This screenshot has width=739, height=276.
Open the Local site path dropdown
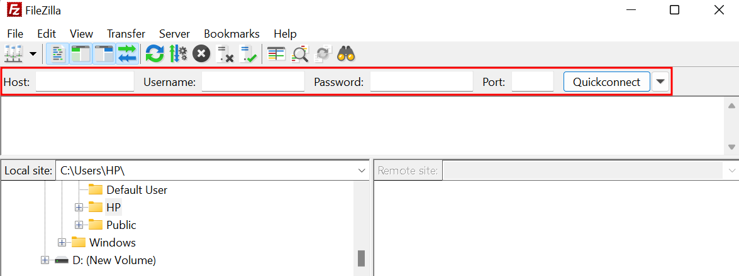click(362, 171)
